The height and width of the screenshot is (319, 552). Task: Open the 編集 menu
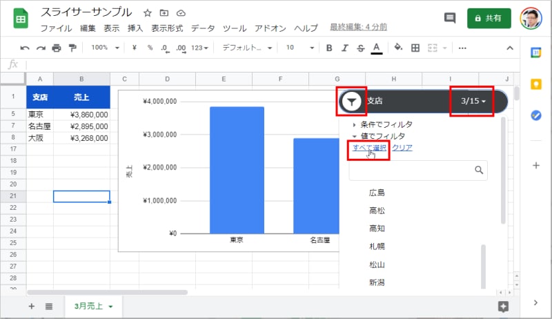[x=88, y=28]
